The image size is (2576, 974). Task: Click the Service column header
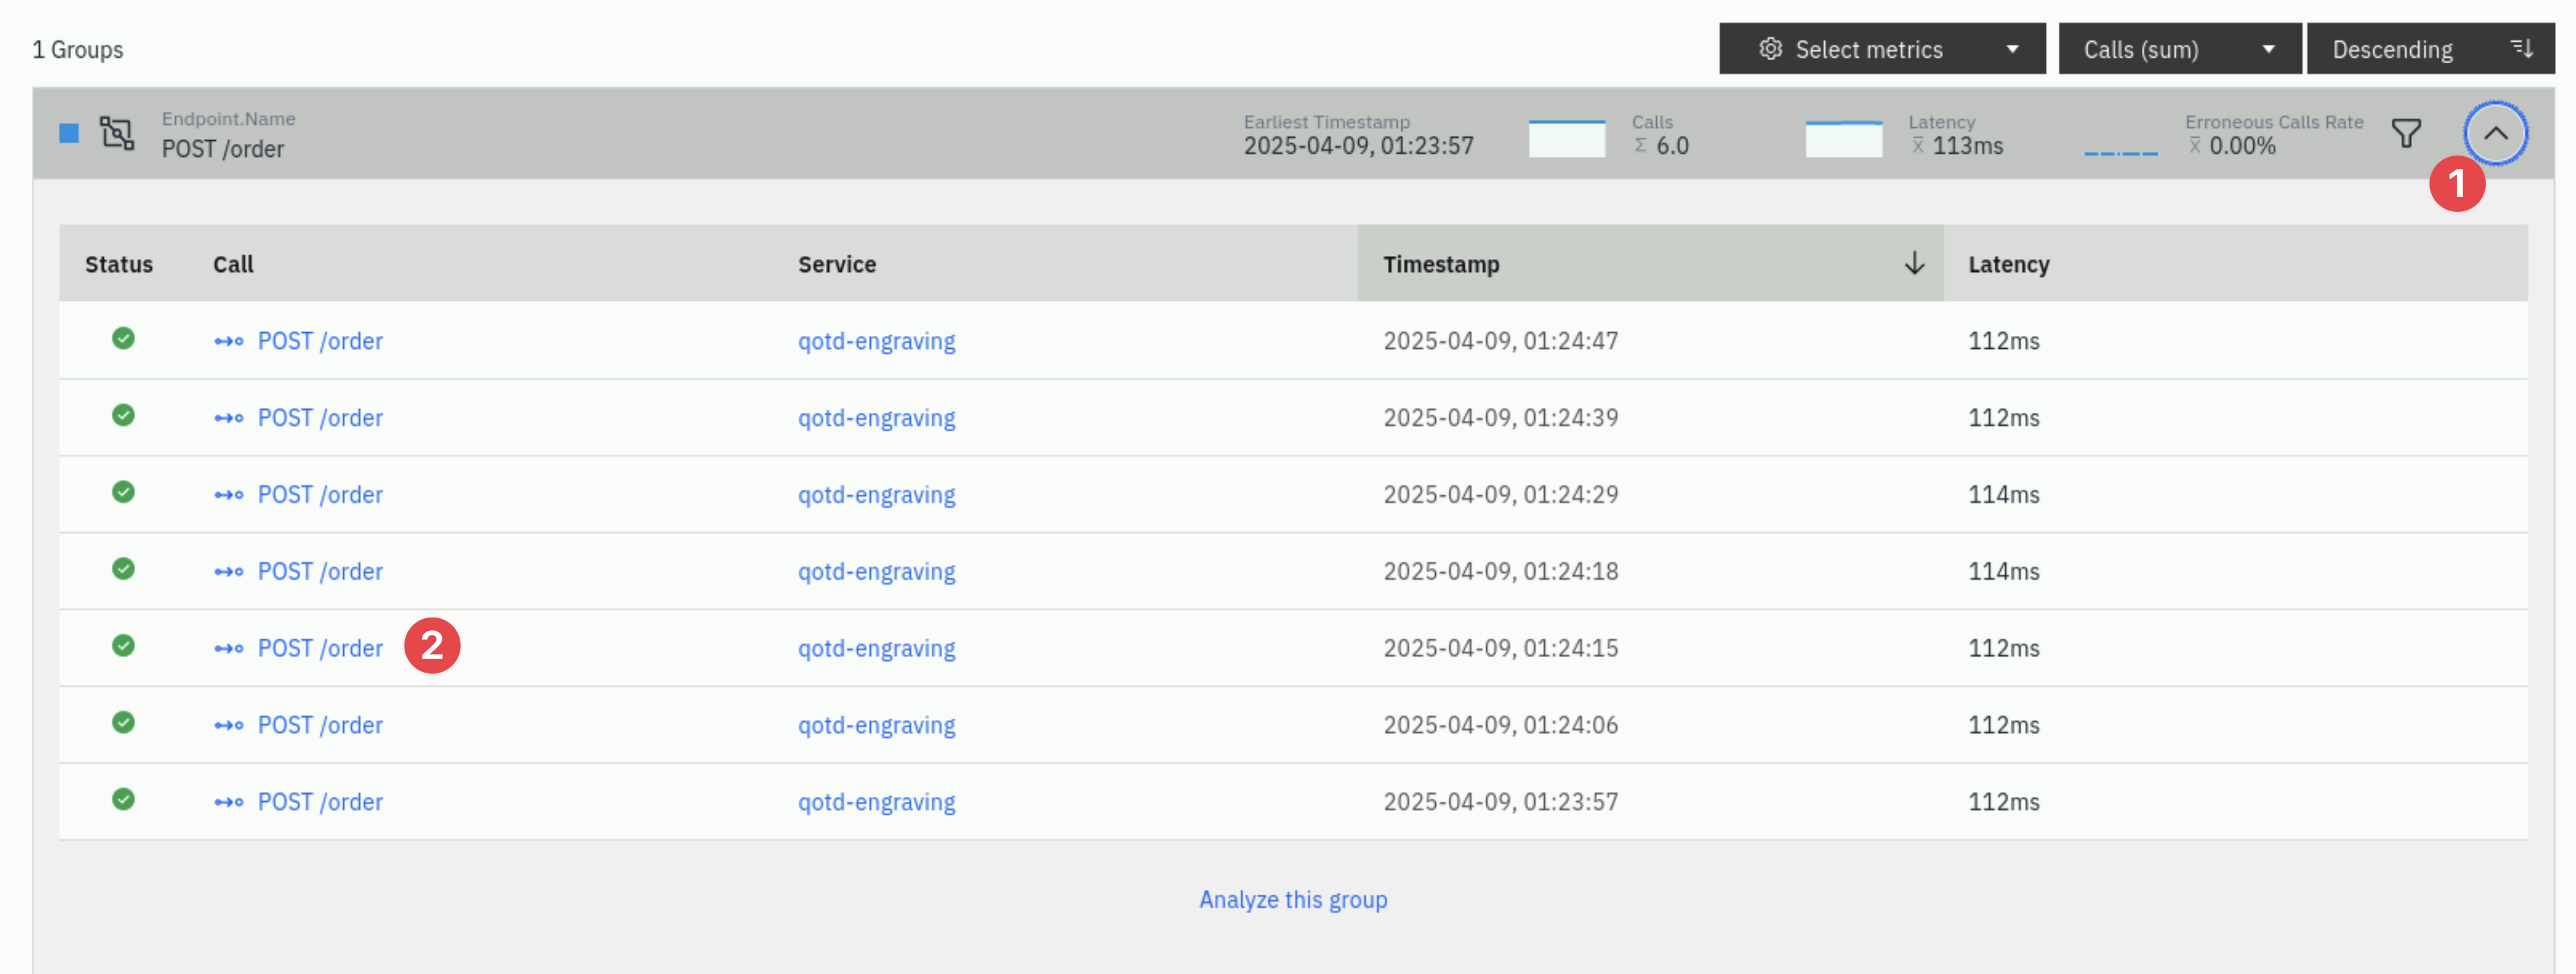836,264
